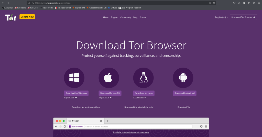Open Signature link under Windows

click(69, 98)
